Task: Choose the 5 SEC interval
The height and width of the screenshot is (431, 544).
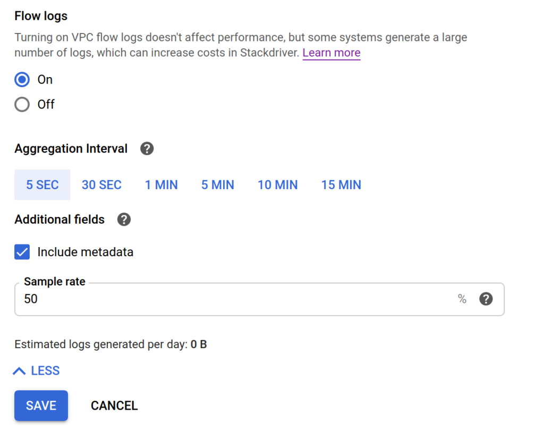Action: click(42, 184)
